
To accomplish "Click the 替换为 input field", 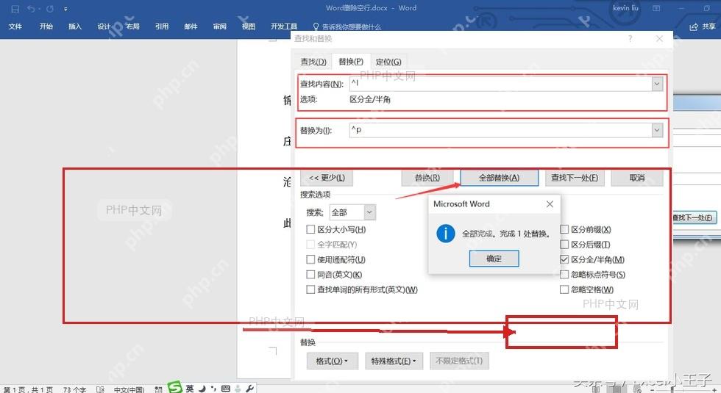I will [x=500, y=131].
